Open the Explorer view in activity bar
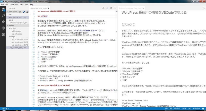 3,9
